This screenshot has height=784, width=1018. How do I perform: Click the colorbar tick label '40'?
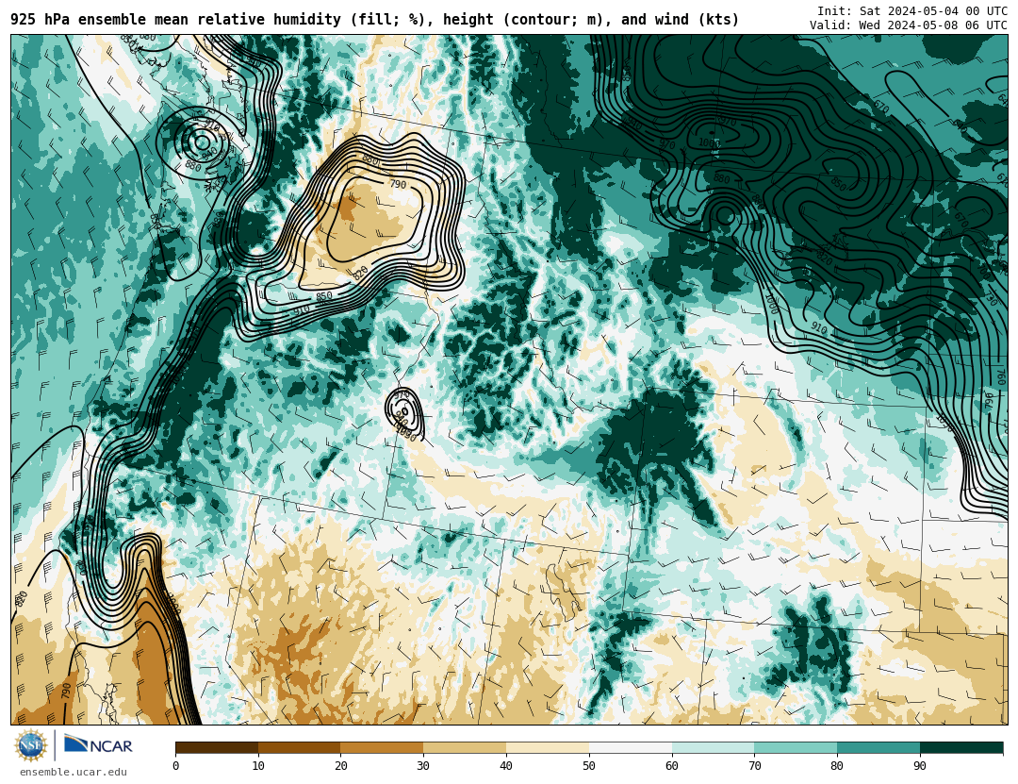506,766
